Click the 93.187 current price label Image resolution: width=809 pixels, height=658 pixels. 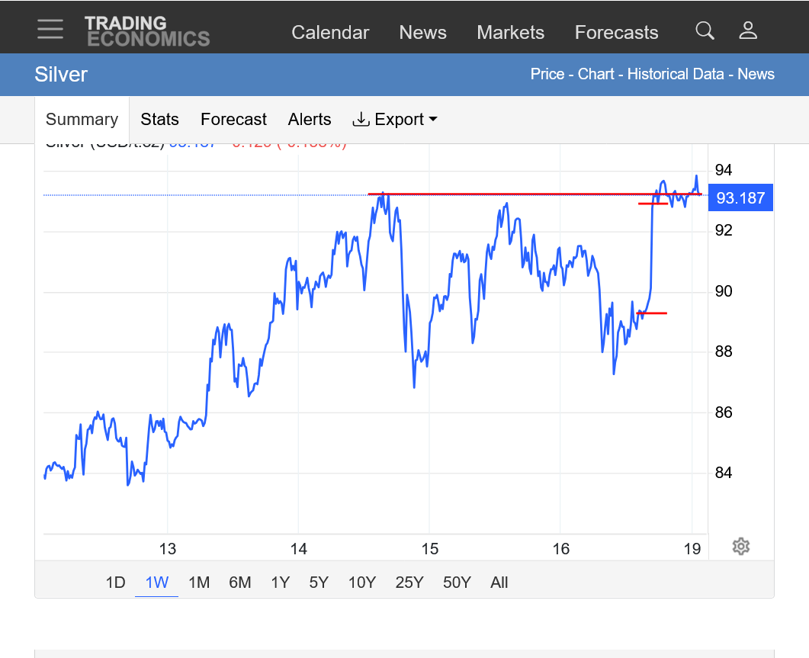[x=740, y=198]
